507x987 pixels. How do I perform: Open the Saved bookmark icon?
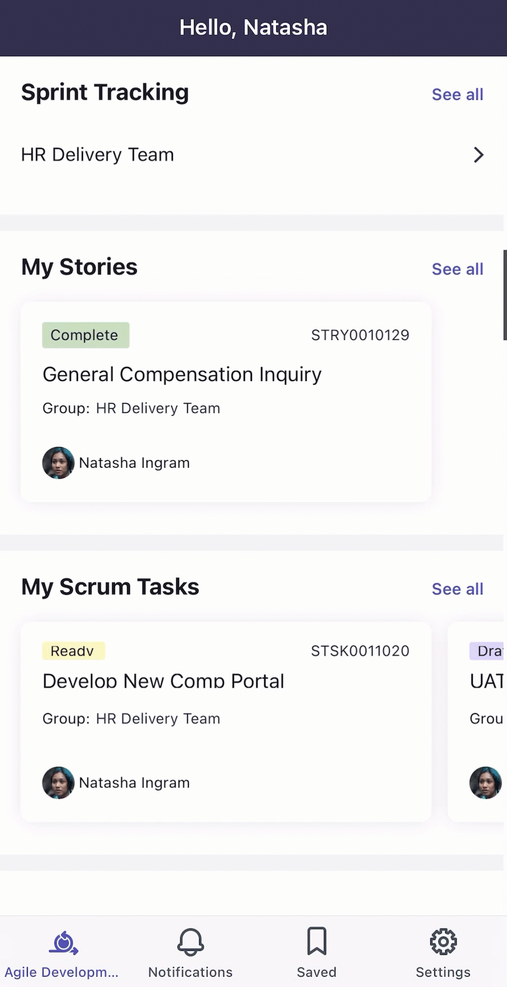point(316,941)
